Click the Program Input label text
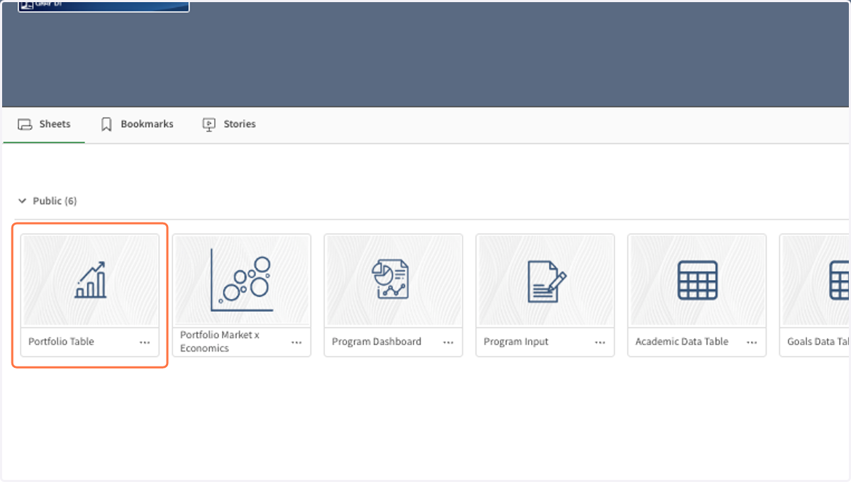Screen dimensions: 851x482 click(x=516, y=342)
